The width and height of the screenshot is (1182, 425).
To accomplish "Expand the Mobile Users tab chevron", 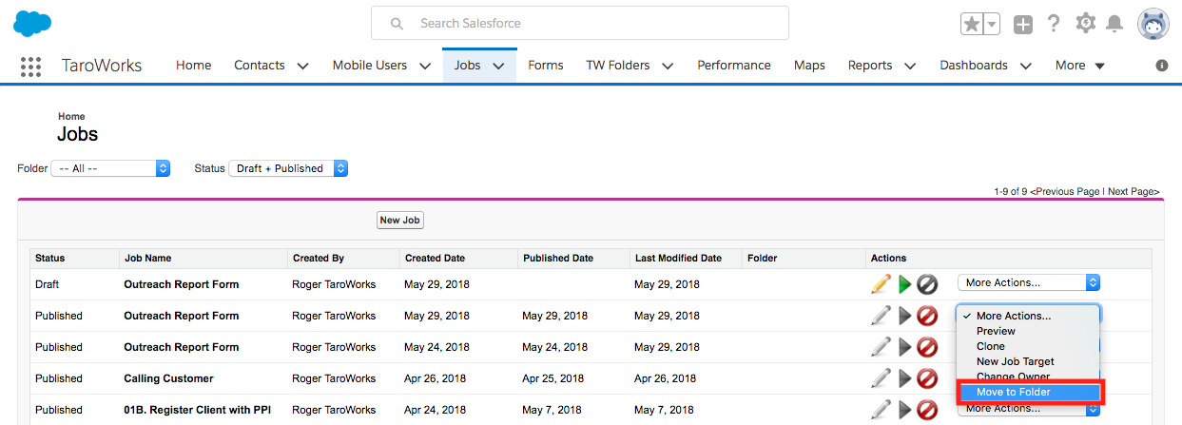I will pos(424,66).
